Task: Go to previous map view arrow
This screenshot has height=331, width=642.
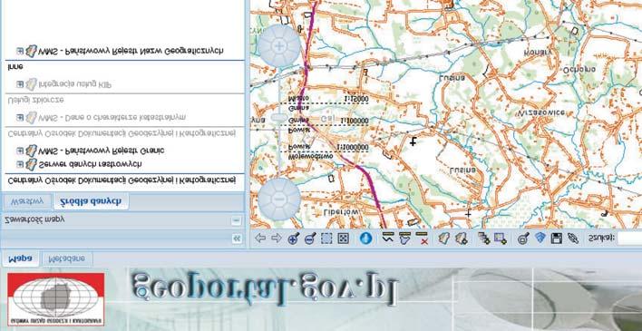Action: point(260,238)
